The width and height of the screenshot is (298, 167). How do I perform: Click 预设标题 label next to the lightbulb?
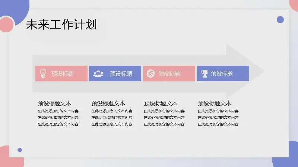tap(62, 73)
